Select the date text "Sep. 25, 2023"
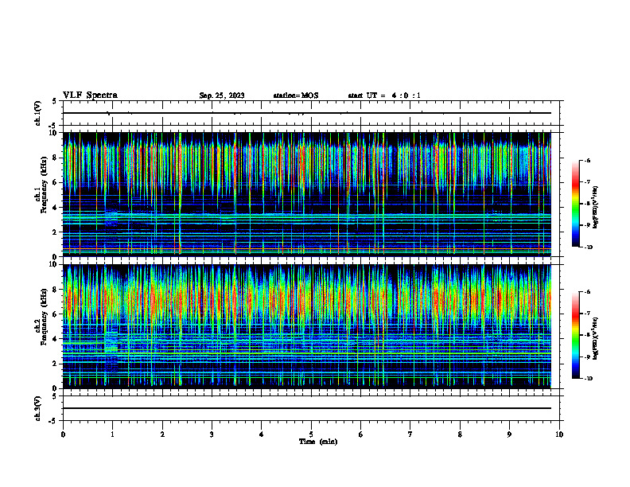The width and height of the screenshot is (630, 487). tap(222, 95)
